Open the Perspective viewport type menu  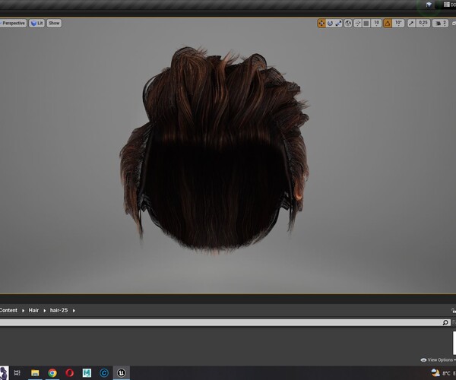13,24
